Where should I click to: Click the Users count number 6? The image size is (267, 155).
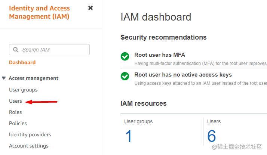pos(212,136)
